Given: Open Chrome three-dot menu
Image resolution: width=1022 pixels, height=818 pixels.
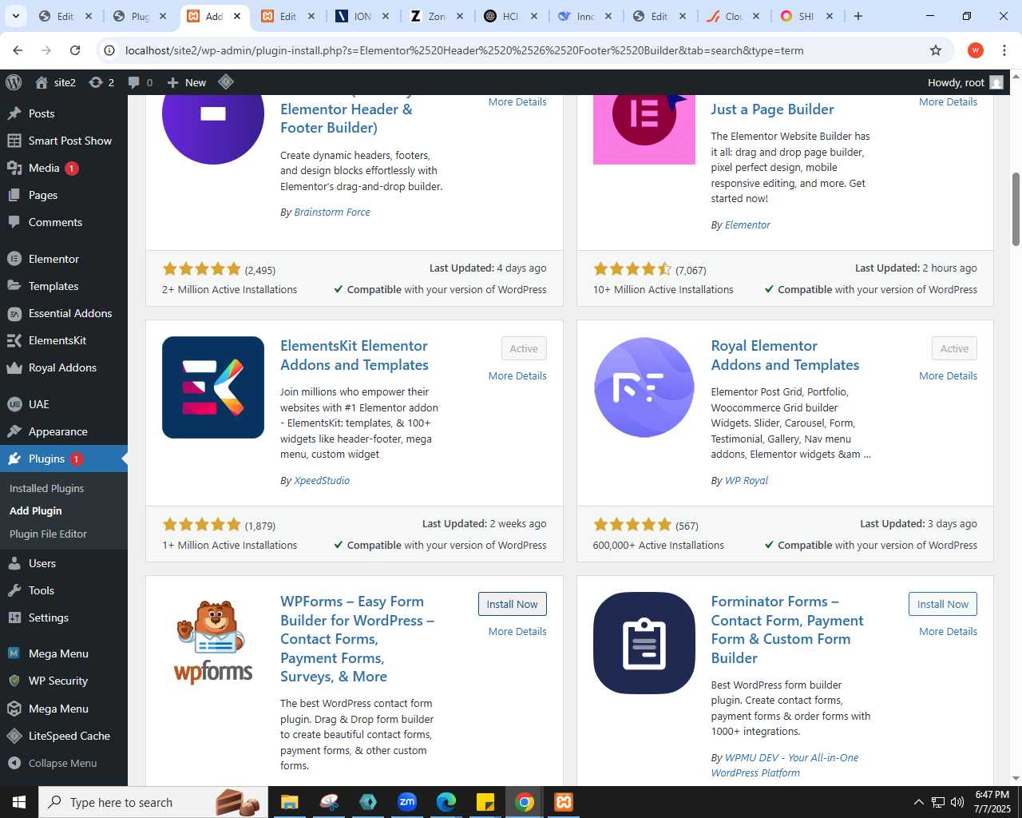Looking at the screenshot, I should 1004,50.
